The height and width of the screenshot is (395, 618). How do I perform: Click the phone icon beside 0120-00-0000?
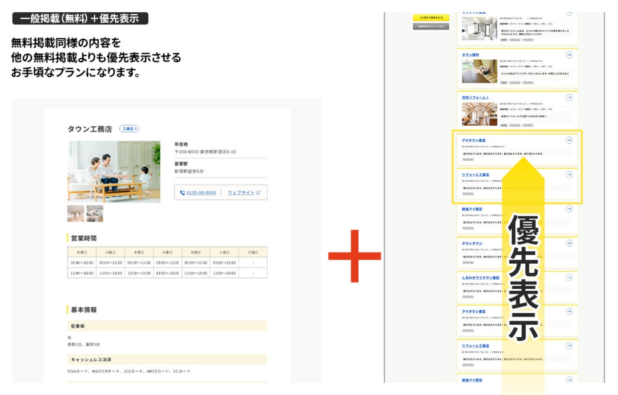click(x=182, y=193)
